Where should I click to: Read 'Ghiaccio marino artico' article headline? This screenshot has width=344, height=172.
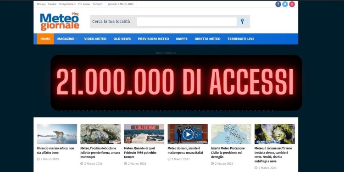[55, 150]
